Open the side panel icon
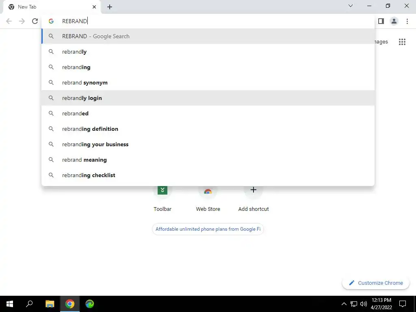The height and width of the screenshot is (312, 416). coord(381,21)
